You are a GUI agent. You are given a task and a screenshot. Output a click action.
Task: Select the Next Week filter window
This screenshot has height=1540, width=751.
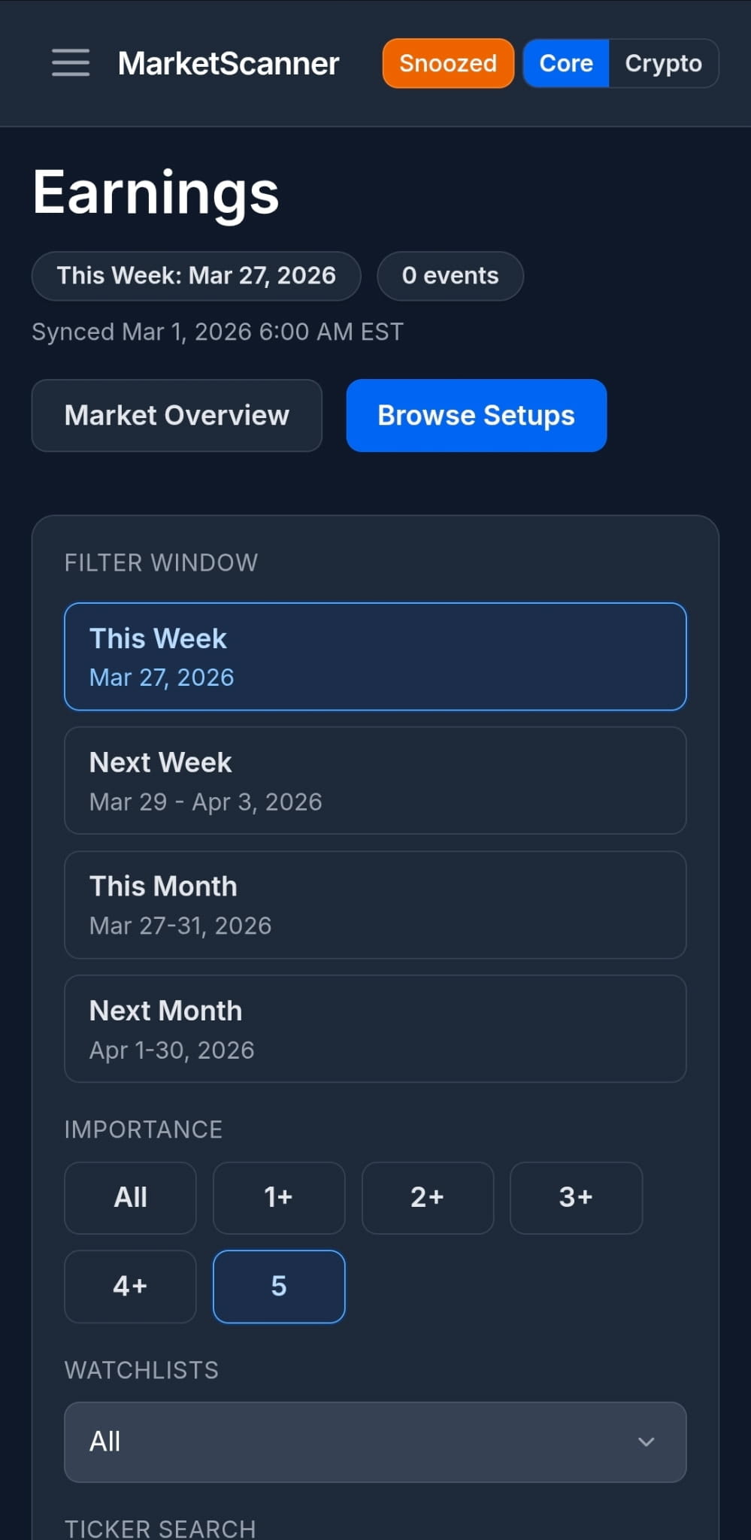click(375, 781)
